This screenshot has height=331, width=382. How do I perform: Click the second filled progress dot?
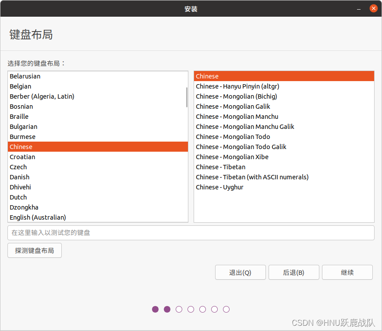coord(167,309)
